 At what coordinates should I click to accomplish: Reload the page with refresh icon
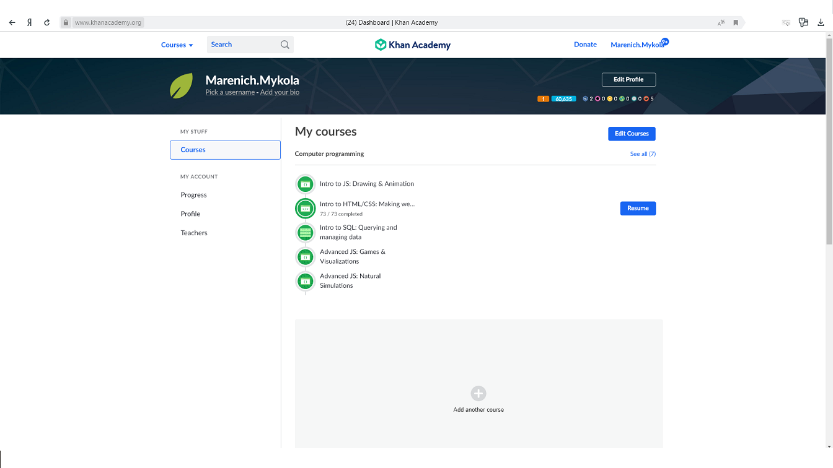[46, 22]
